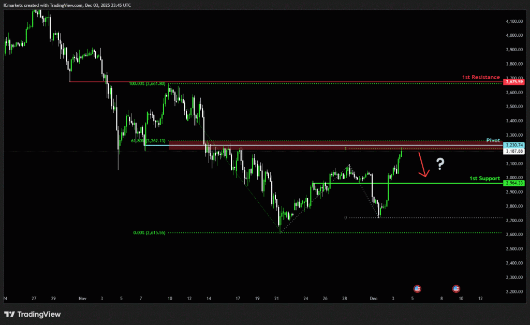Click the "Dec" label on the date axis
The width and height of the screenshot is (530, 325).
tap(373, 299)
